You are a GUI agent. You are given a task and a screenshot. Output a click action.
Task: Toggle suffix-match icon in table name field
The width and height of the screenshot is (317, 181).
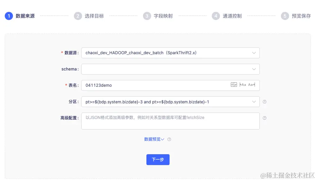tap(252, 85)
